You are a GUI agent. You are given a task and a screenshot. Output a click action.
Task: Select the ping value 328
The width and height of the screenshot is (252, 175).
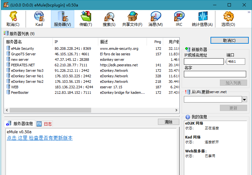pyautogui.click(x=158, y=76)
